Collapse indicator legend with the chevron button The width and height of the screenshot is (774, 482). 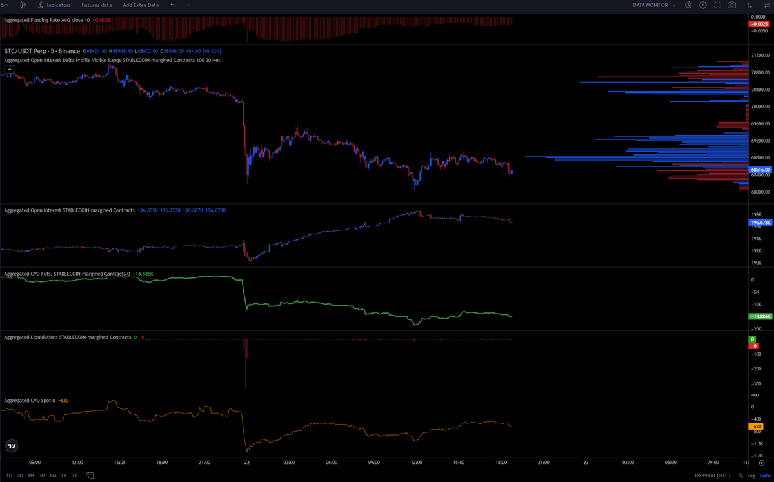(x=10, y=68)
